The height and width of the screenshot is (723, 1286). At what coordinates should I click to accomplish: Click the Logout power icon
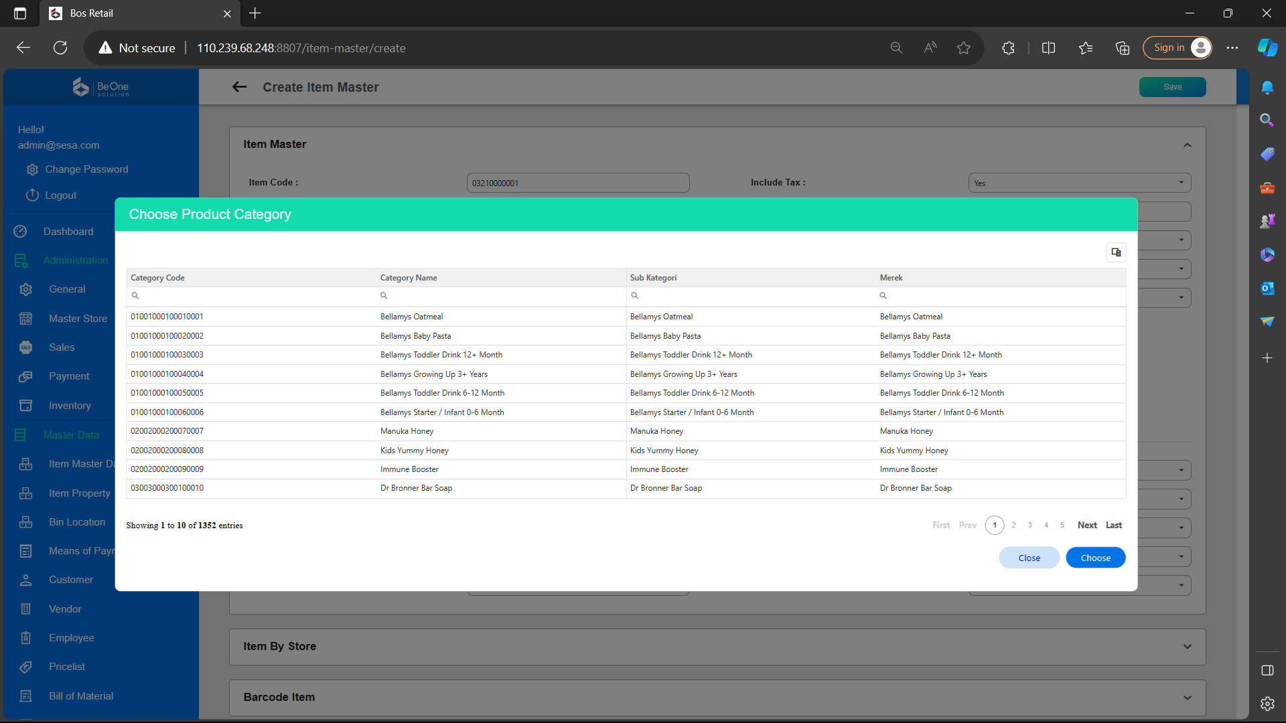click(32, 195)
